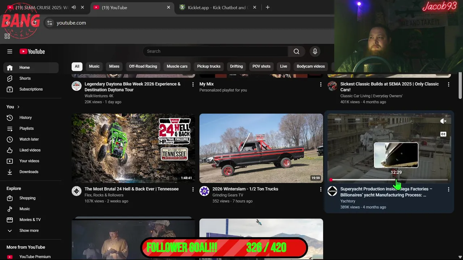Open Superyacht Production video title
Screen dimensions: 463x260
pyautogui.click(x=386, y=192)
